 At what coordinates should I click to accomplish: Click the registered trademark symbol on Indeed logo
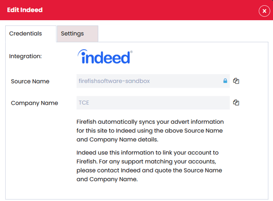pyautogui.click(x=132, y=52)
